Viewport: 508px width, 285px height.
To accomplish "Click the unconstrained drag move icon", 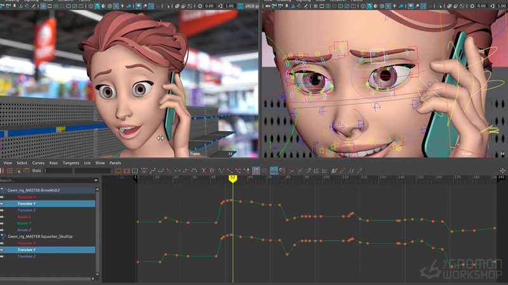I will [x=502, y=170].
